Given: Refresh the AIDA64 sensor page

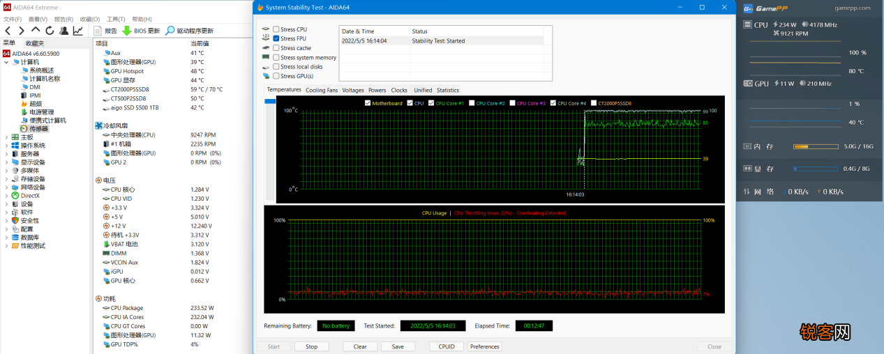Looking at the screenshot, I should [x=50, y=31].
